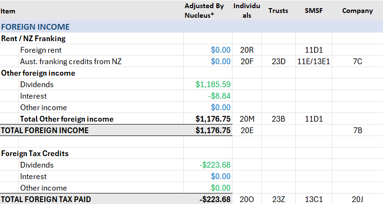383x204 pixels.
Task: Select the 11E/13E1 SMSF reference cell
Action: pyautogui.click(x=313, y=61)
